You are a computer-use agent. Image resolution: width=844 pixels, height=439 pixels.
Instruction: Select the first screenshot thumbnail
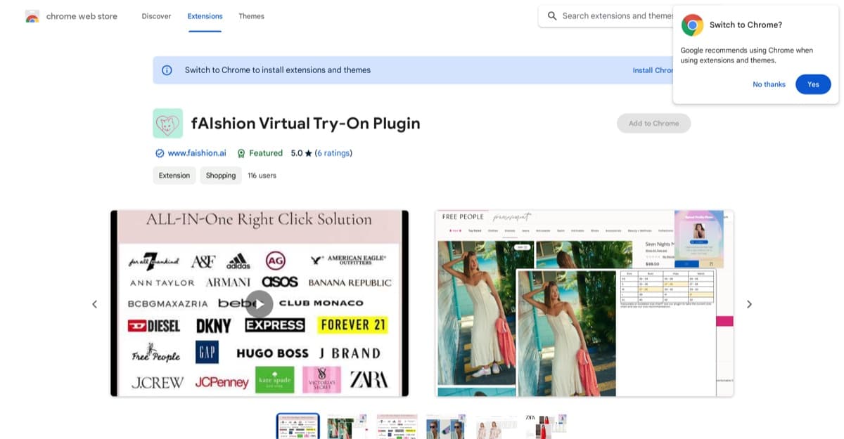pos(298,425)
